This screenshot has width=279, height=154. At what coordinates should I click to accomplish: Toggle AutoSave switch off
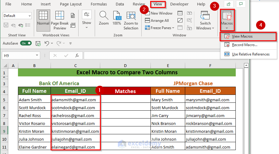tap(26, 43)
